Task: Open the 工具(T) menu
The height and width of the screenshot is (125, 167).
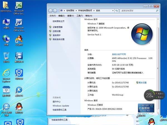Action: pyautogui.click(x=80, y=16)
